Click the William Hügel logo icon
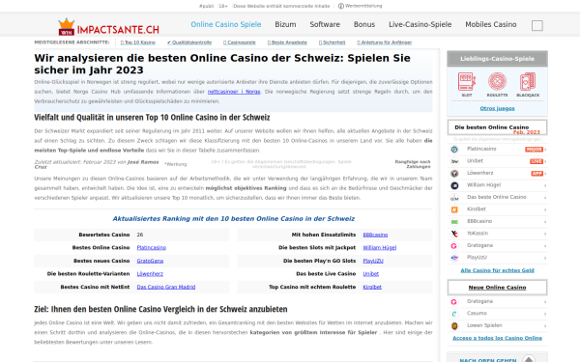 click(454, 185)
